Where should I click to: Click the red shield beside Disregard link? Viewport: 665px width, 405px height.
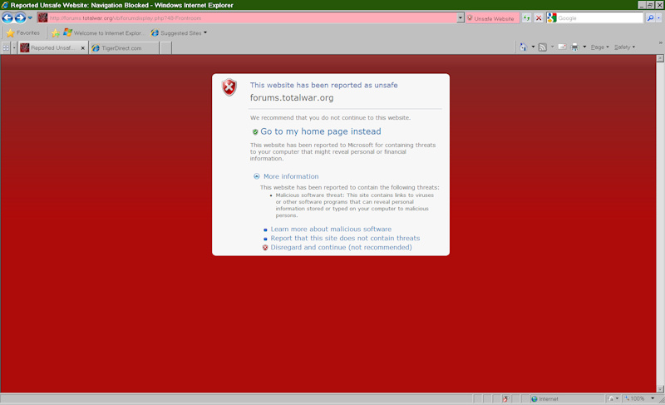(x=265, y=248)
